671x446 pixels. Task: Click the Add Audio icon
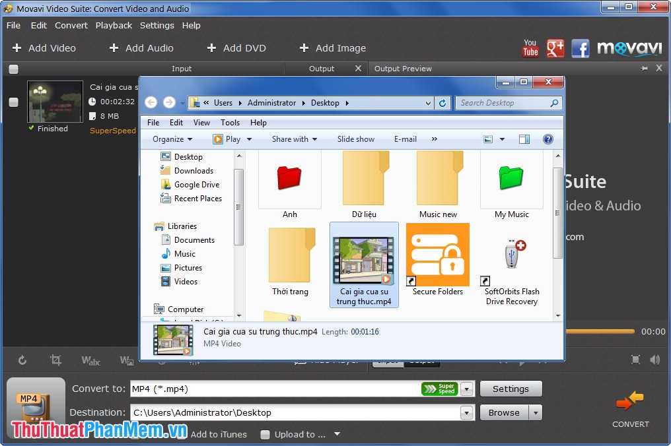pyautogui.click(x=114, y=48)
